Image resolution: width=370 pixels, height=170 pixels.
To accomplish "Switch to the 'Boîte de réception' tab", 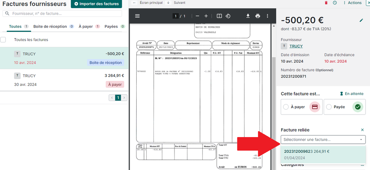I will [50, 27].
